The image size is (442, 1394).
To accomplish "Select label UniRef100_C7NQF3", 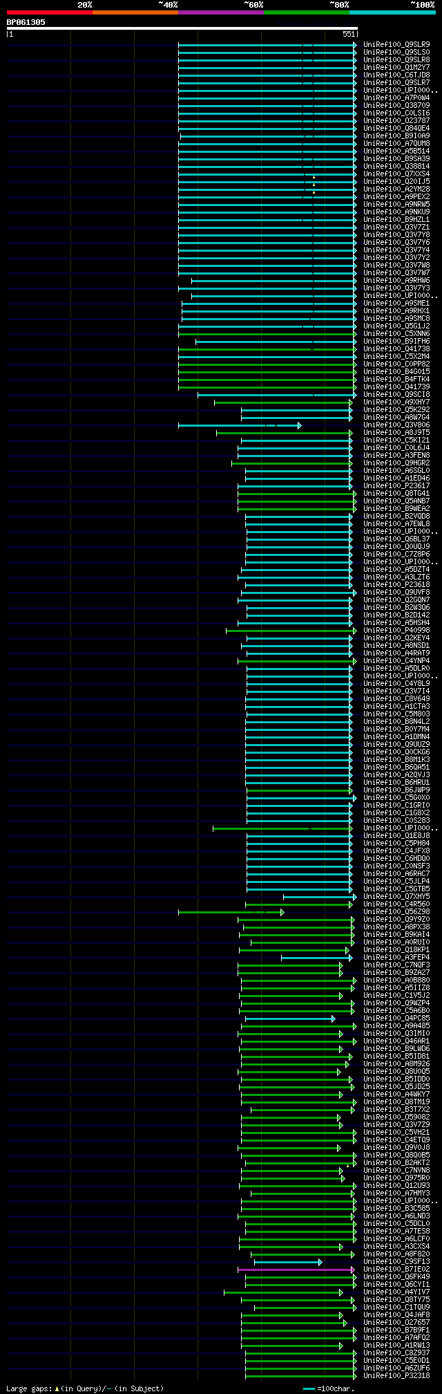I will click(396, 965).
